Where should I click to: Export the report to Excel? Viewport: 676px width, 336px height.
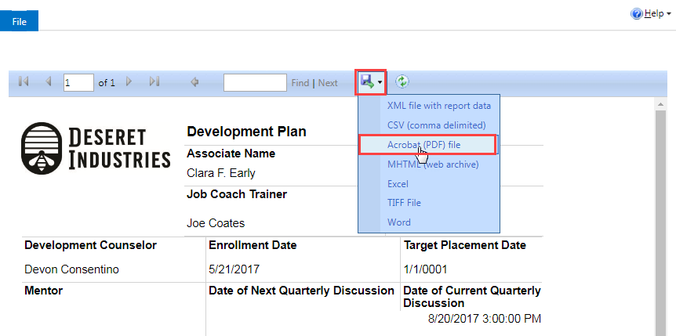(398, 184)
